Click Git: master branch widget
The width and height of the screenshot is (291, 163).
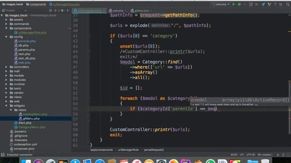click(x=265, y=155)
